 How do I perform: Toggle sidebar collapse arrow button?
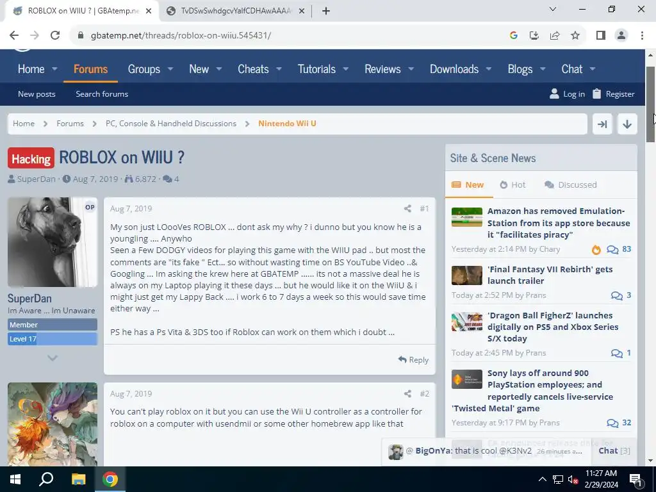pos(602,124)
